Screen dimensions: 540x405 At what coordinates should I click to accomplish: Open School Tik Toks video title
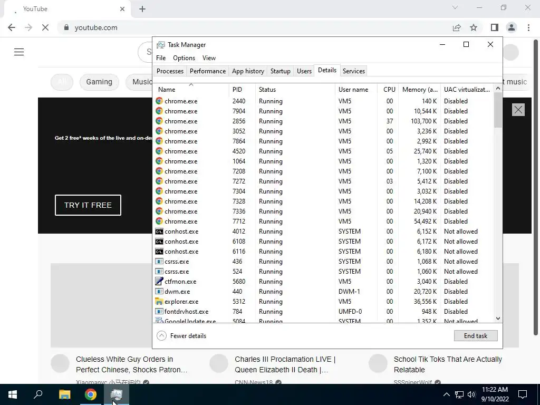click(x=448, y=364)
